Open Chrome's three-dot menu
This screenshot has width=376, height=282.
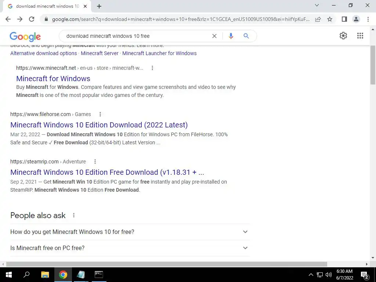click(x=368, y=19)
